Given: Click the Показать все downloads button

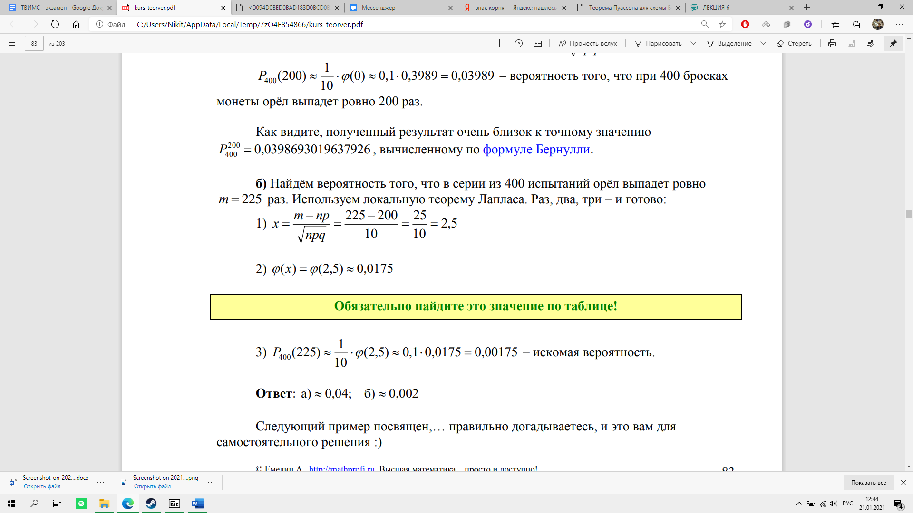Looking at the screenshot, I should pyautogui.click(x=869, y=483).
